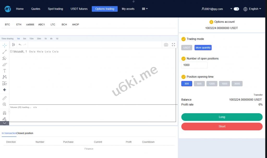Open the USDT futures menu item
This screenshot has height=158, width=267.
pos(79,9)
